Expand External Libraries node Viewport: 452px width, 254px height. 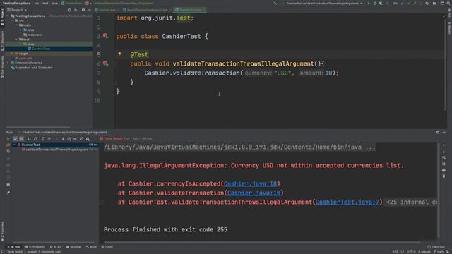point(8,63)
